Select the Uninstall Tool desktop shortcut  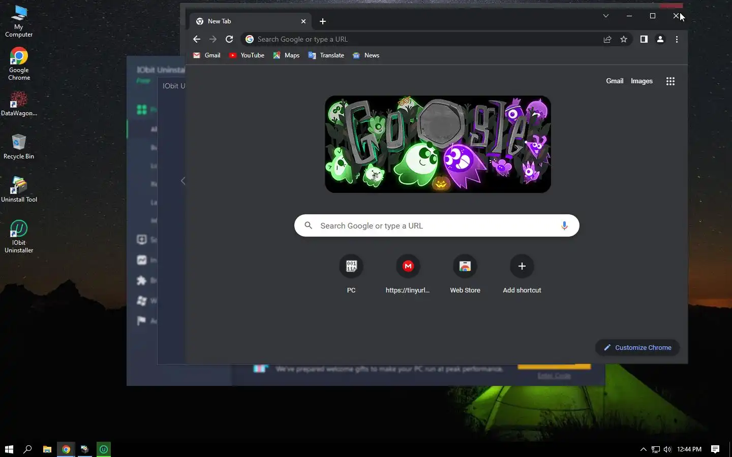point(19,190)
